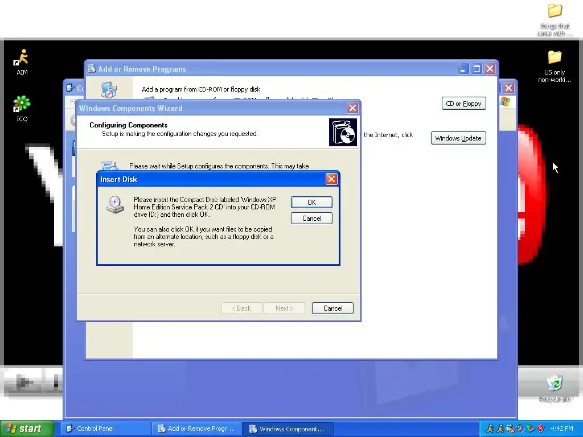Click the wizard's software box CD icon
Viewport: 583px width, 437px height.
click(343, 132)
